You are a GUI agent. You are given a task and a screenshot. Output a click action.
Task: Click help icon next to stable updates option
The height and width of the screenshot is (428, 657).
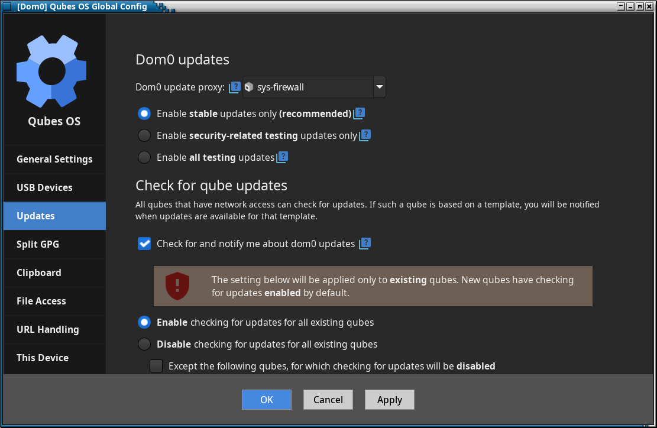tap(359, 114)
